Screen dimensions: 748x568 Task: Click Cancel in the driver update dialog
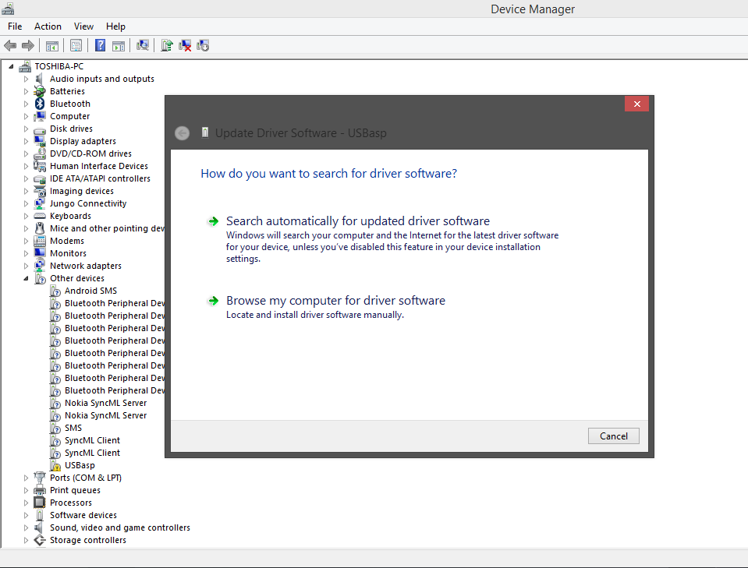pos(613,436)
